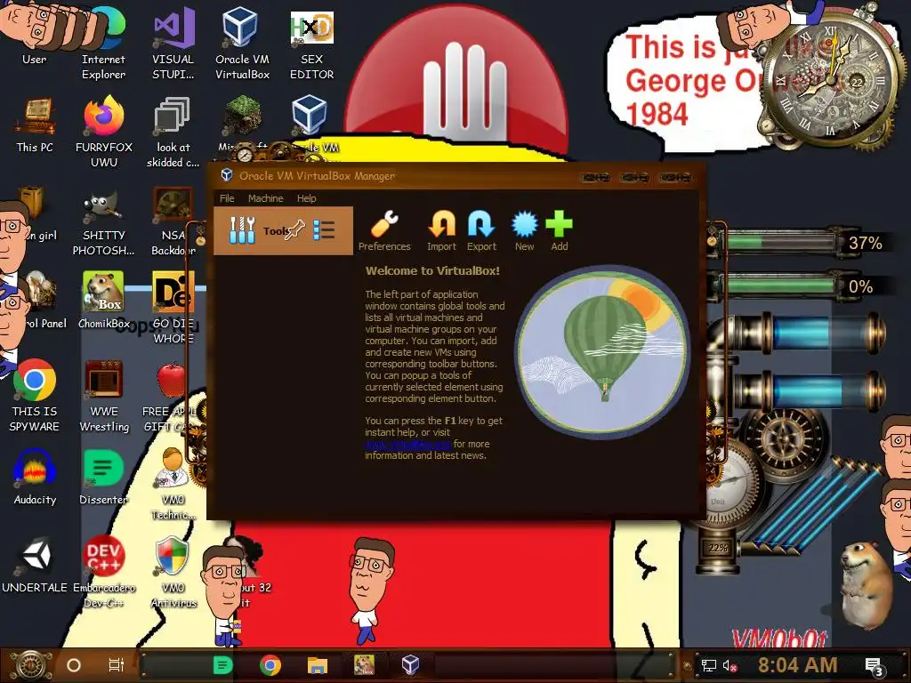Select the GO DIE WHORE desktop icon
911x683 pixels.
(173, 308)
